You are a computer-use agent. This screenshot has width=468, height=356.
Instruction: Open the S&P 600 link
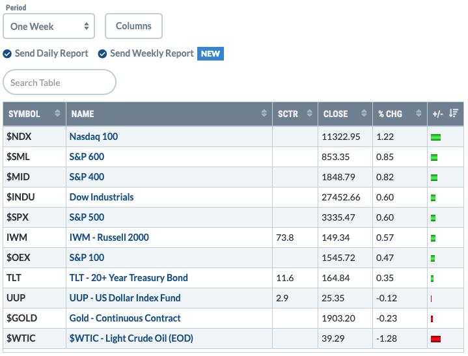pos(87,157)
